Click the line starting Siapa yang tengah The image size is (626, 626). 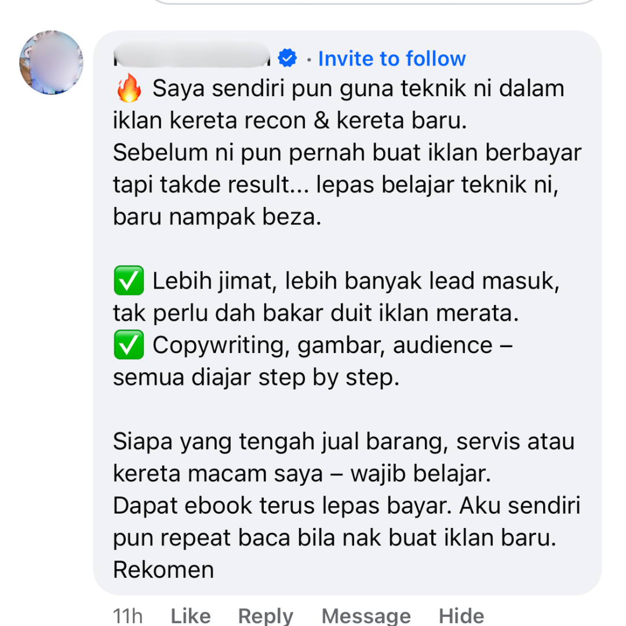click(x=344, y=442)
